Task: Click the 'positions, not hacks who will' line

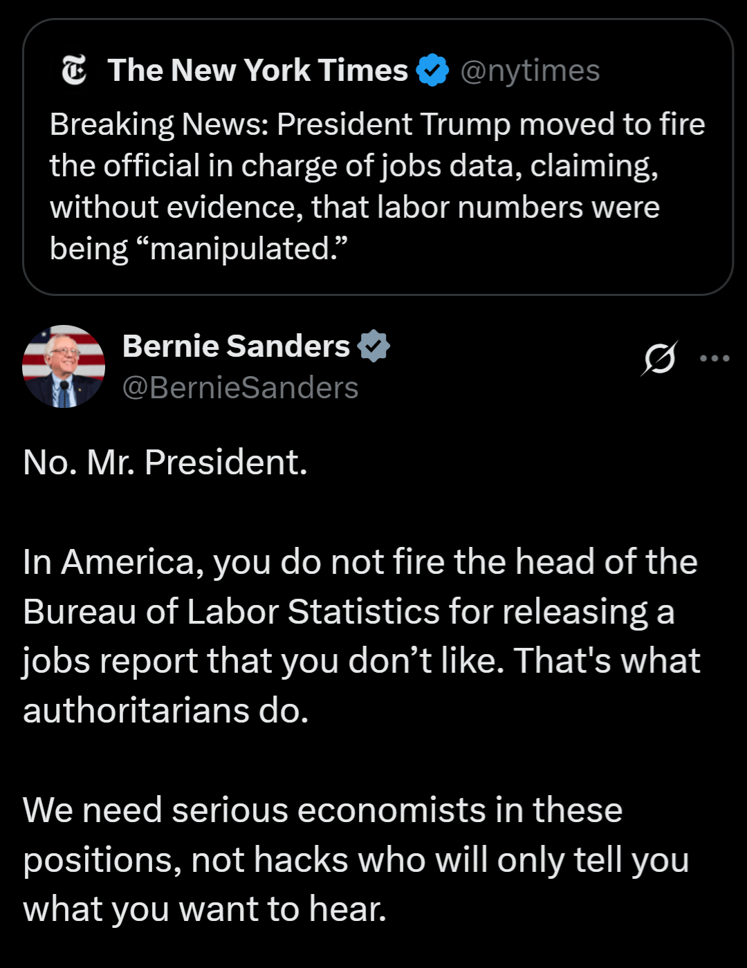Action: [356, 860]
